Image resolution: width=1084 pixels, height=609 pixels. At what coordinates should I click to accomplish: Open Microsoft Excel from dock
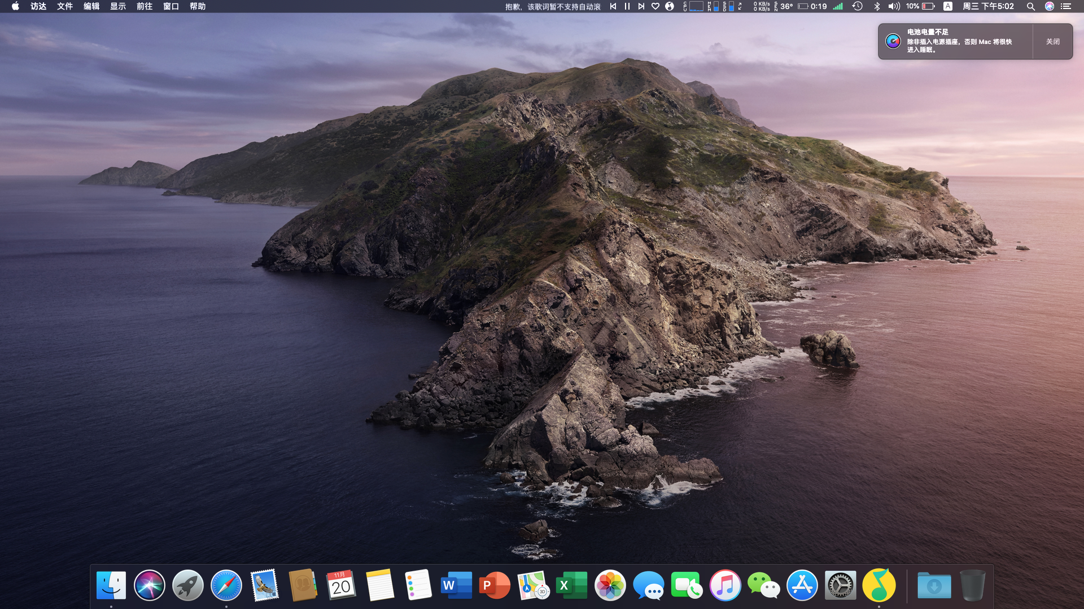point(571,585)
